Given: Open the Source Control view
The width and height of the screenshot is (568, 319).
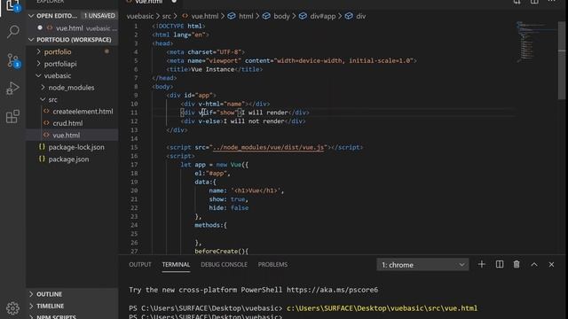Looking at the screenshot, I should (13, 60).
